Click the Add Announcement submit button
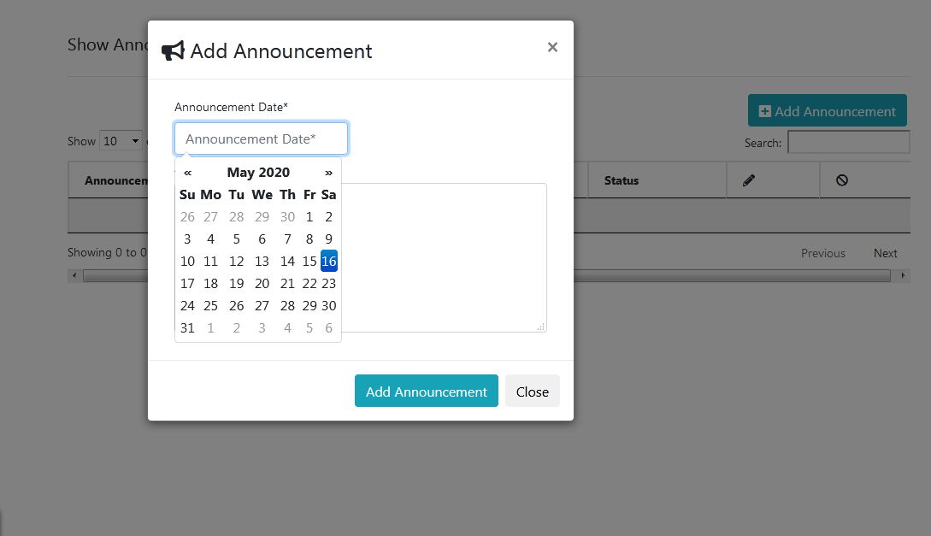This screenshot has height=536, width=931. pos(426,391)
